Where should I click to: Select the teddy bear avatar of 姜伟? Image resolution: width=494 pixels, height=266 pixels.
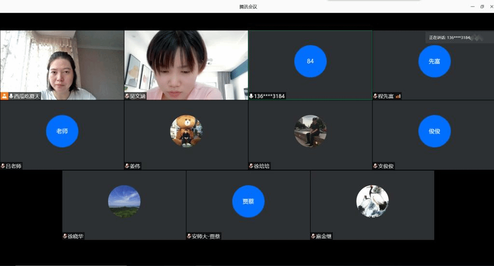[186, 131]
